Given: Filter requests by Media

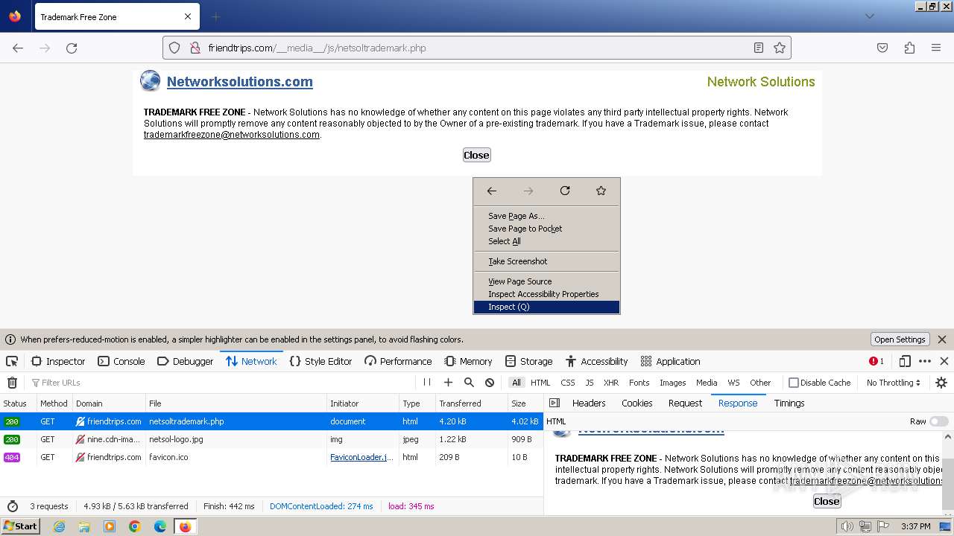Looking at the screenshot, I should tap(707, 383).
